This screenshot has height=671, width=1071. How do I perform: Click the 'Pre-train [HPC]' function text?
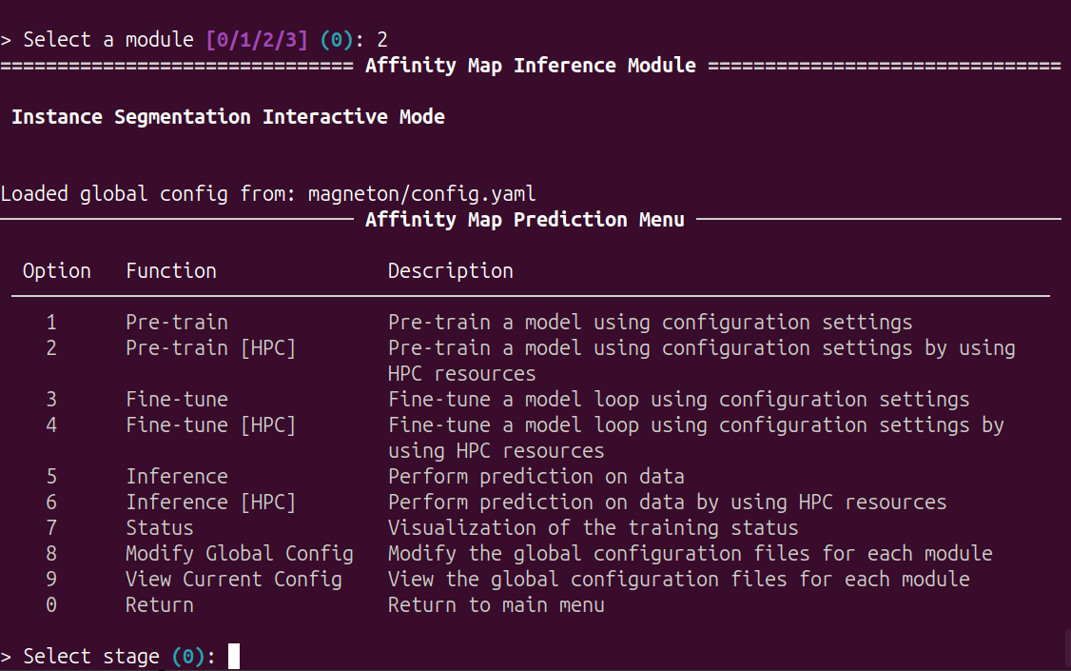click(211, 348)
